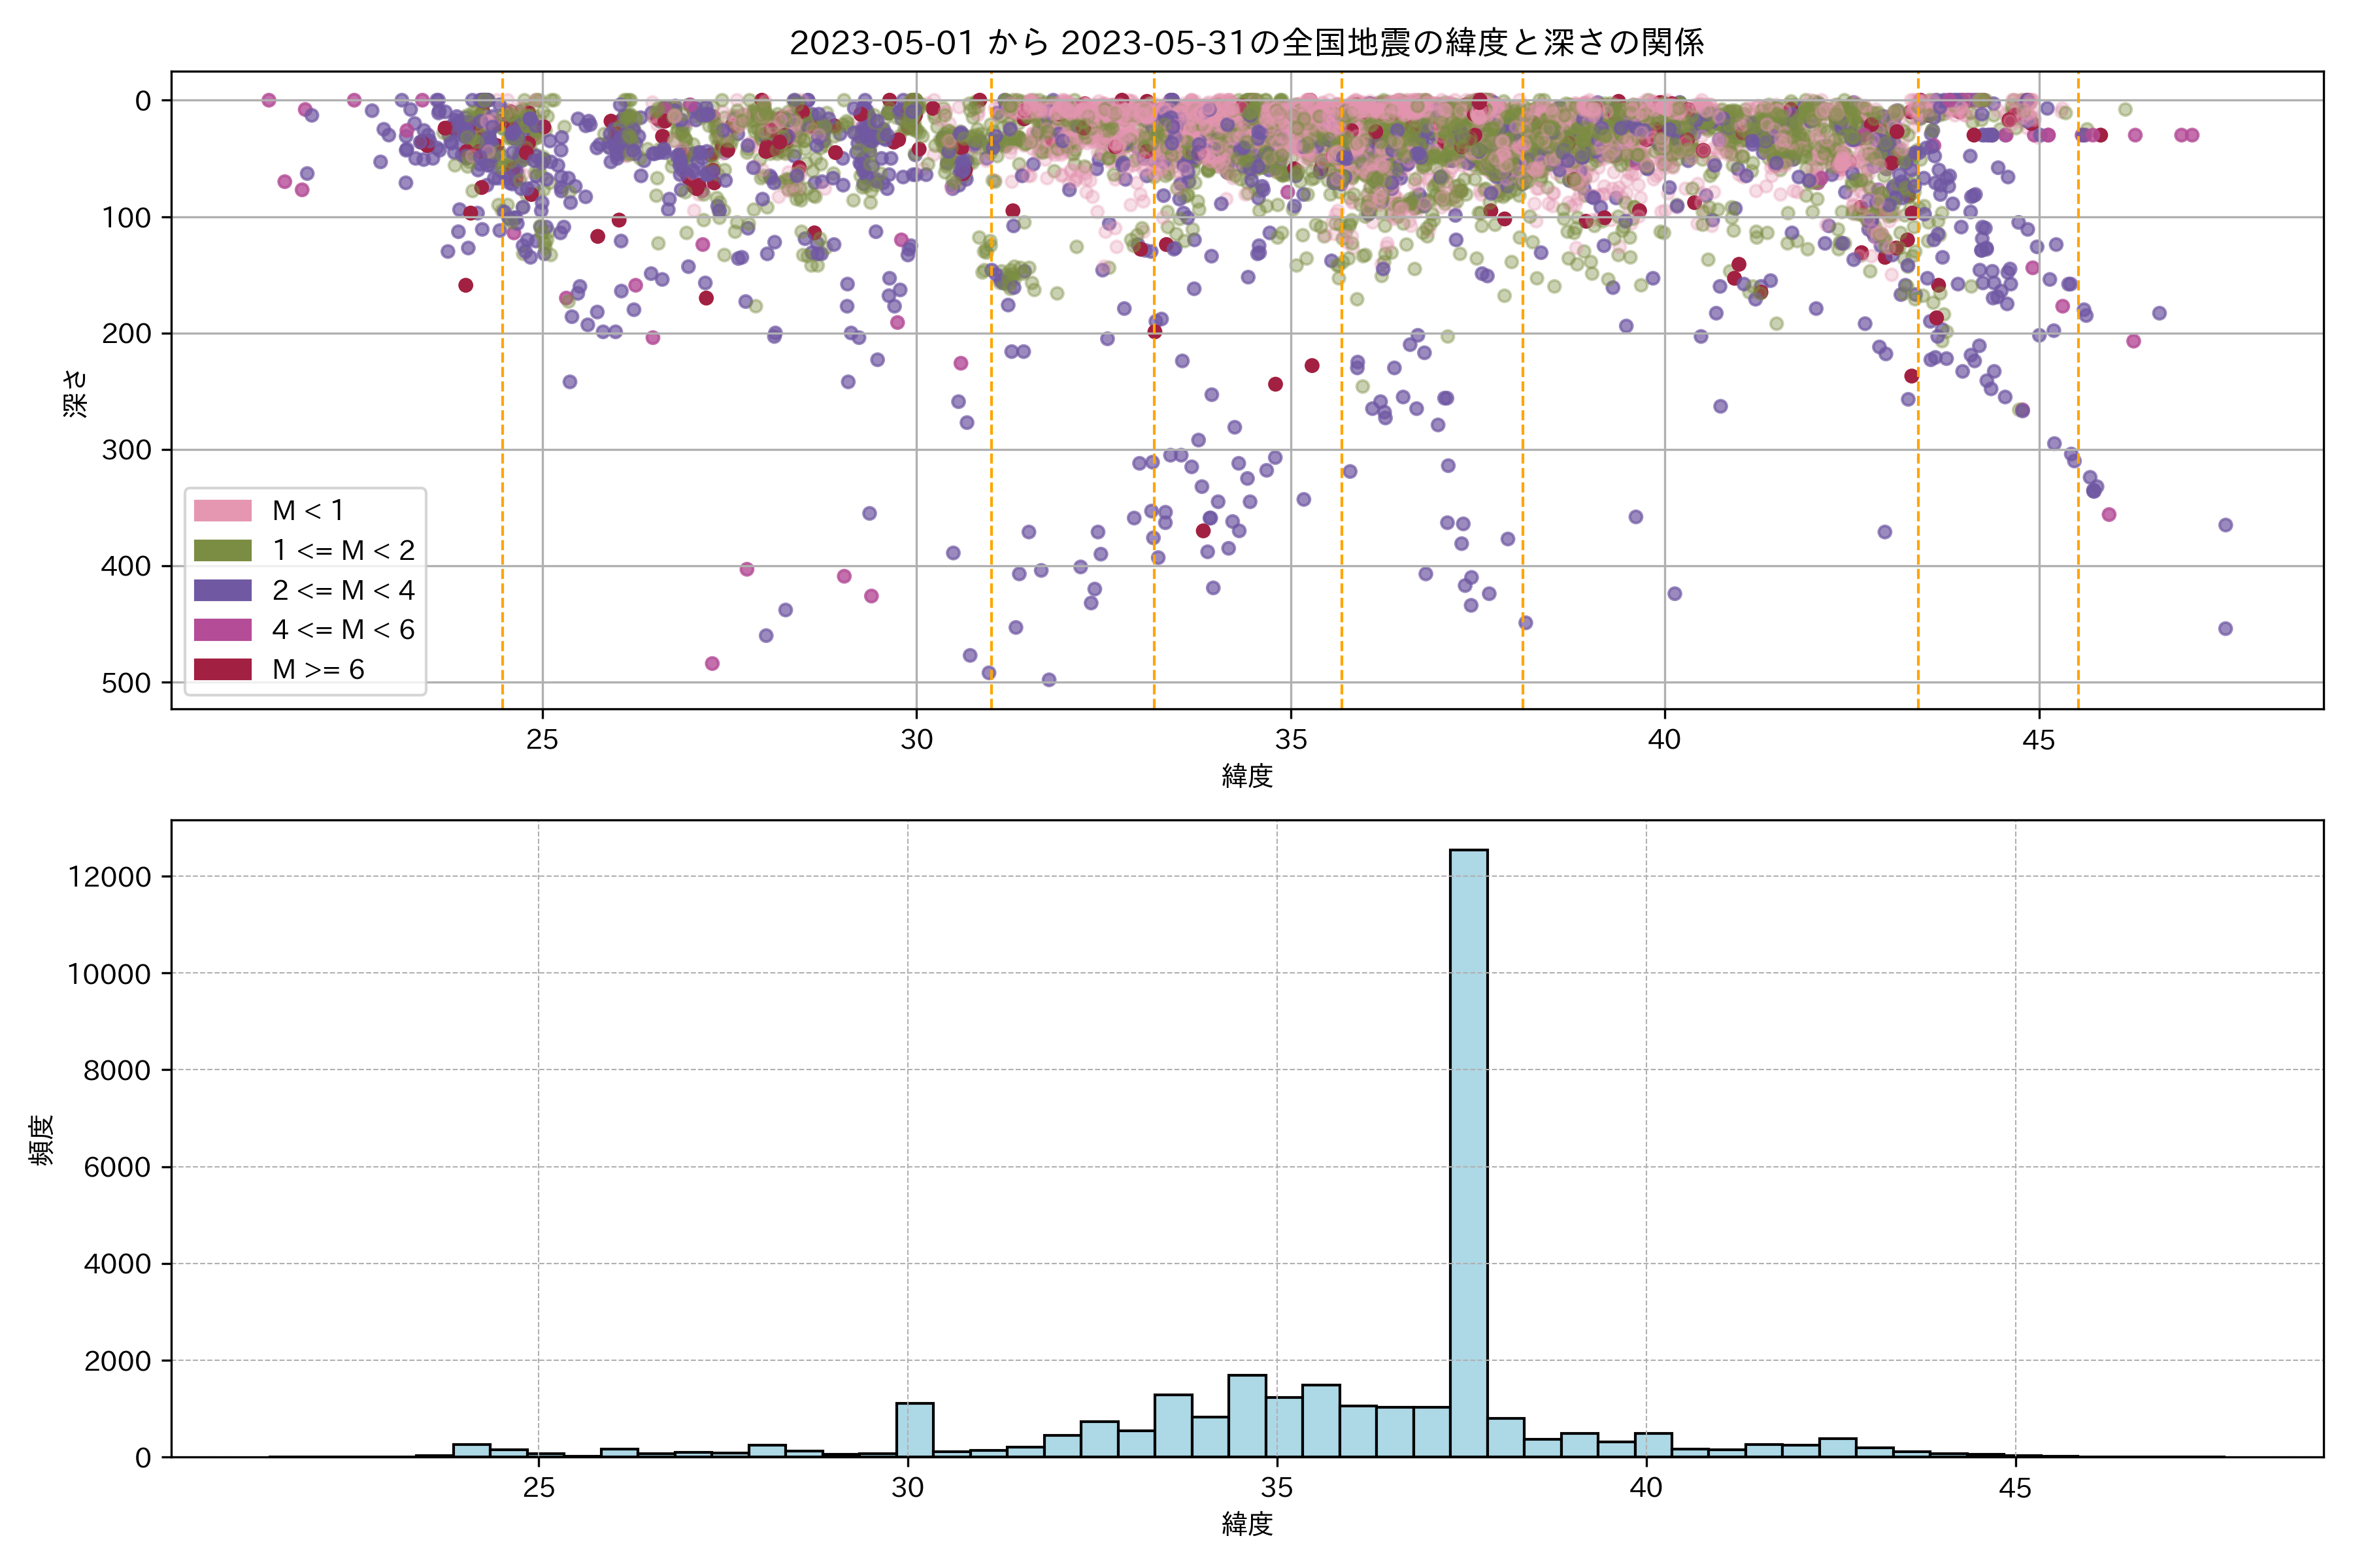Click the 頻度 y-axis label
Screen dimensions: 2353x1568
[x=42, y=1140]
